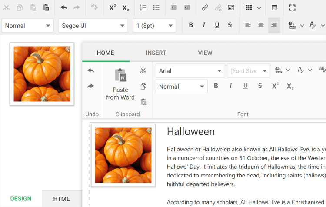The height and width of the screenshot is (207, 326).
Task: Open the 1 (8pt) font size dropdown
Action: click(x=154, y=26)
